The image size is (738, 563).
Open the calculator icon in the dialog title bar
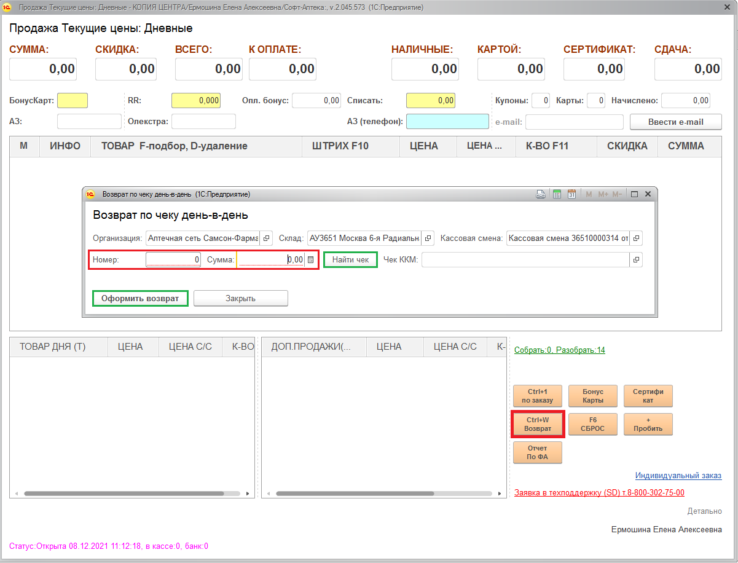pos(557,194)
